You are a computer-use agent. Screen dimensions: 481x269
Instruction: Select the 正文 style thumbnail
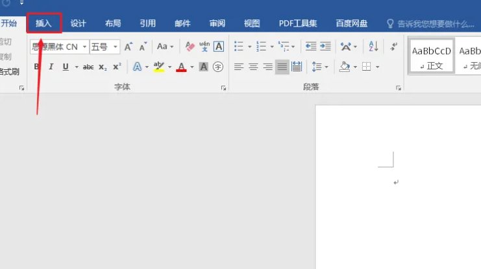(x=431, y=56)
